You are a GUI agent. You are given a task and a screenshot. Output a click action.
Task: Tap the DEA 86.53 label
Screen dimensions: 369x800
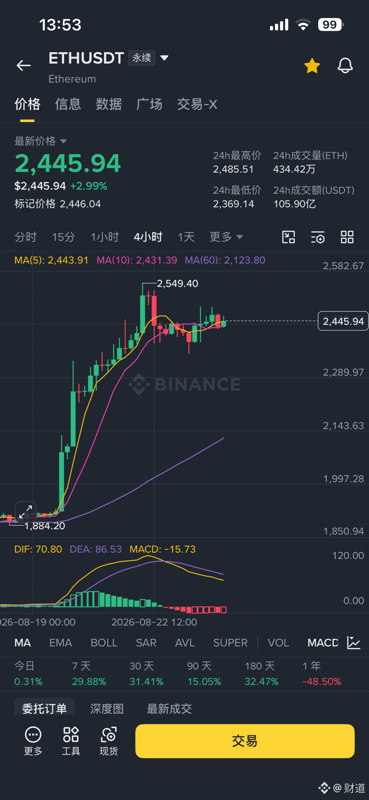(x=96, y=549)
